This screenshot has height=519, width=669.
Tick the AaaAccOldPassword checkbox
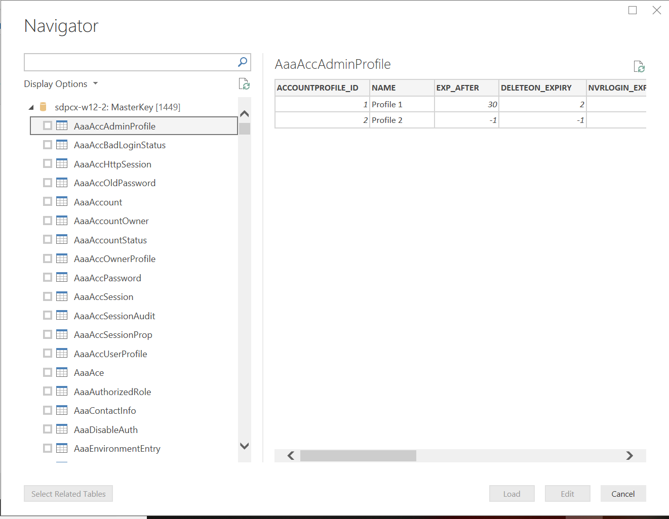(48, 183)
